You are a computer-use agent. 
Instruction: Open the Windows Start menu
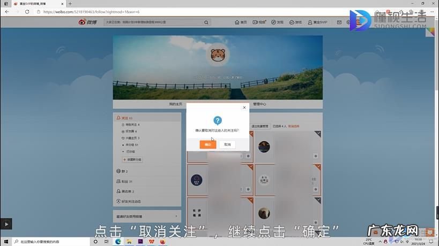point(6,242)
